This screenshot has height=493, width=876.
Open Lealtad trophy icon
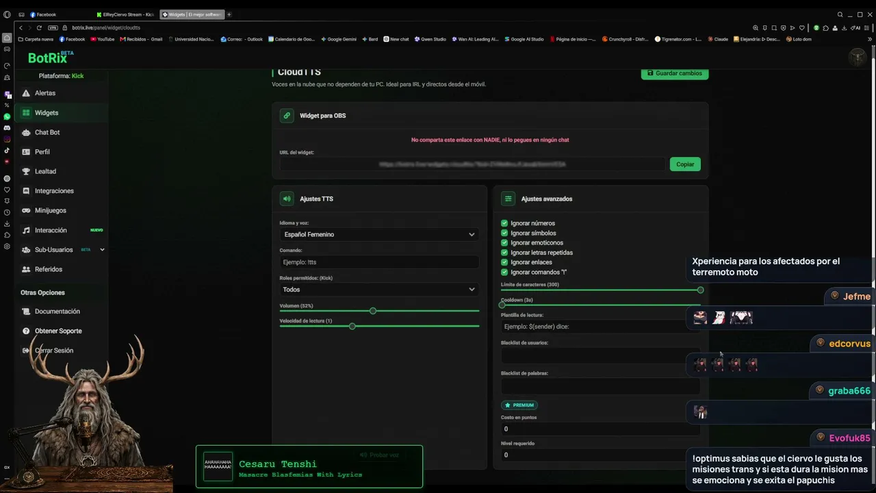pos(26,171)
